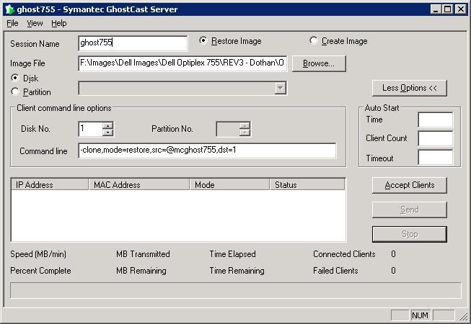Click the Stop button

pyautogui.click(x=410, y=234)
